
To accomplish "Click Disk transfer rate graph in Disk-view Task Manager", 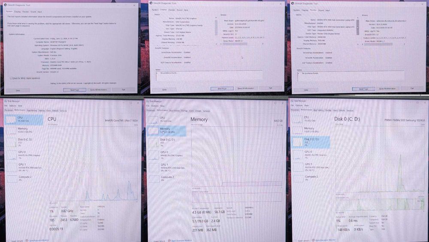I will (x=380, y=204).
